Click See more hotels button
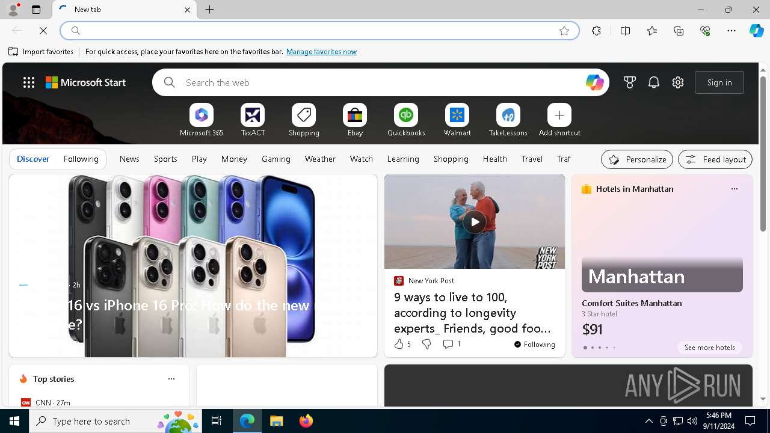 (x=709, y=348)
